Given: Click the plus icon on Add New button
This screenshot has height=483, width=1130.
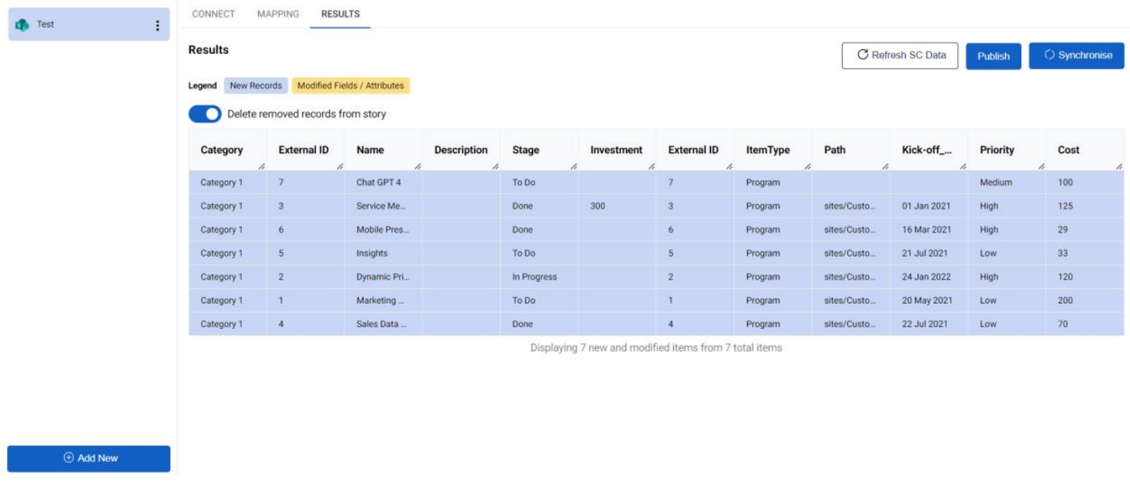Looking at the screenshot, I should pyautogui.click(x=69, y=458).
